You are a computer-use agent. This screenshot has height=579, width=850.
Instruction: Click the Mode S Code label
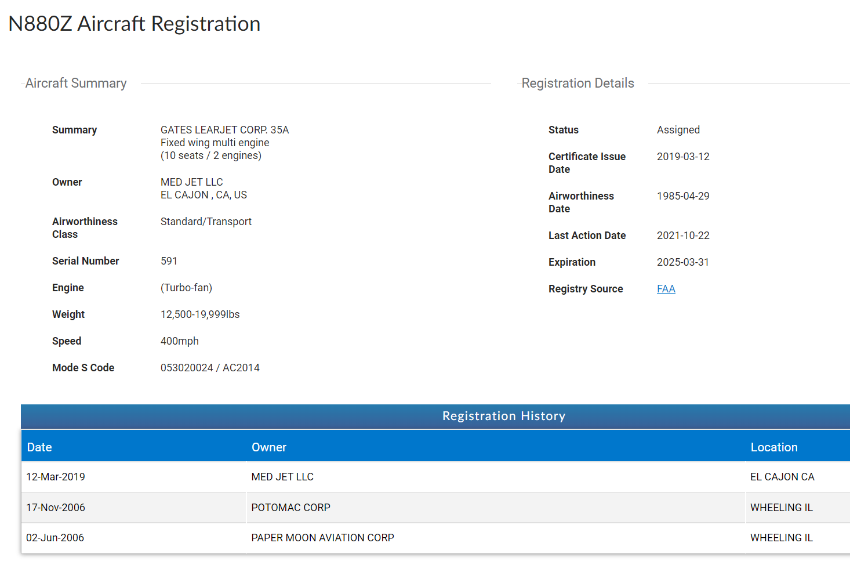pos(83,368)
